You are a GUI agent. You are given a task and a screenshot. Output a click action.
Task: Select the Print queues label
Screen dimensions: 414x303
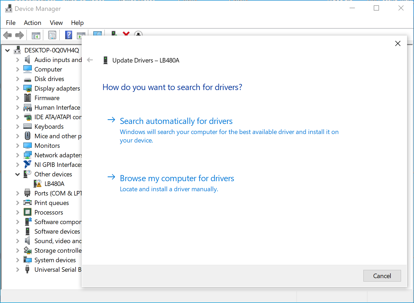tap(52, 203)
